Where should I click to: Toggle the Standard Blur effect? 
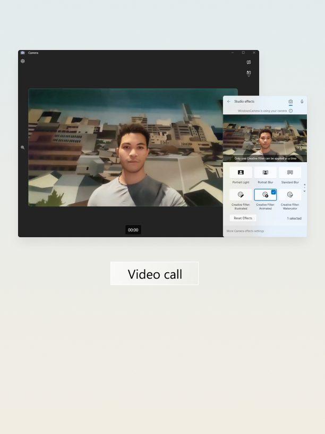click(x=290, y=172)
